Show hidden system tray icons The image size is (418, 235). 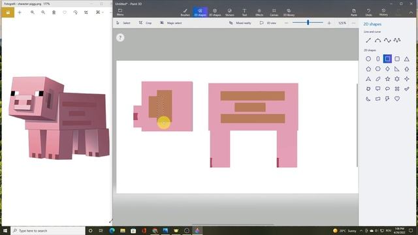[361, 230]
